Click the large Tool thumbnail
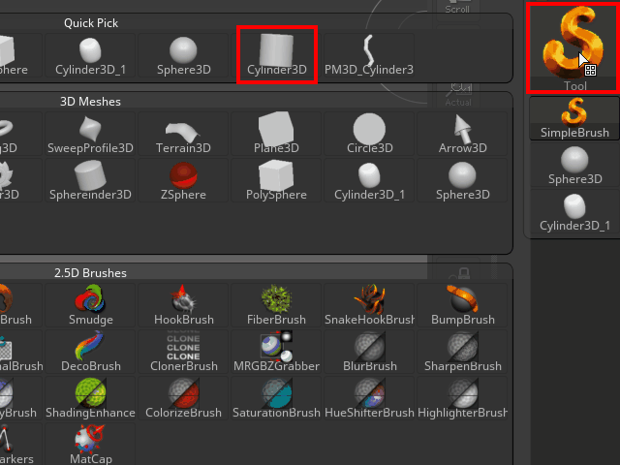 point(574,46)
